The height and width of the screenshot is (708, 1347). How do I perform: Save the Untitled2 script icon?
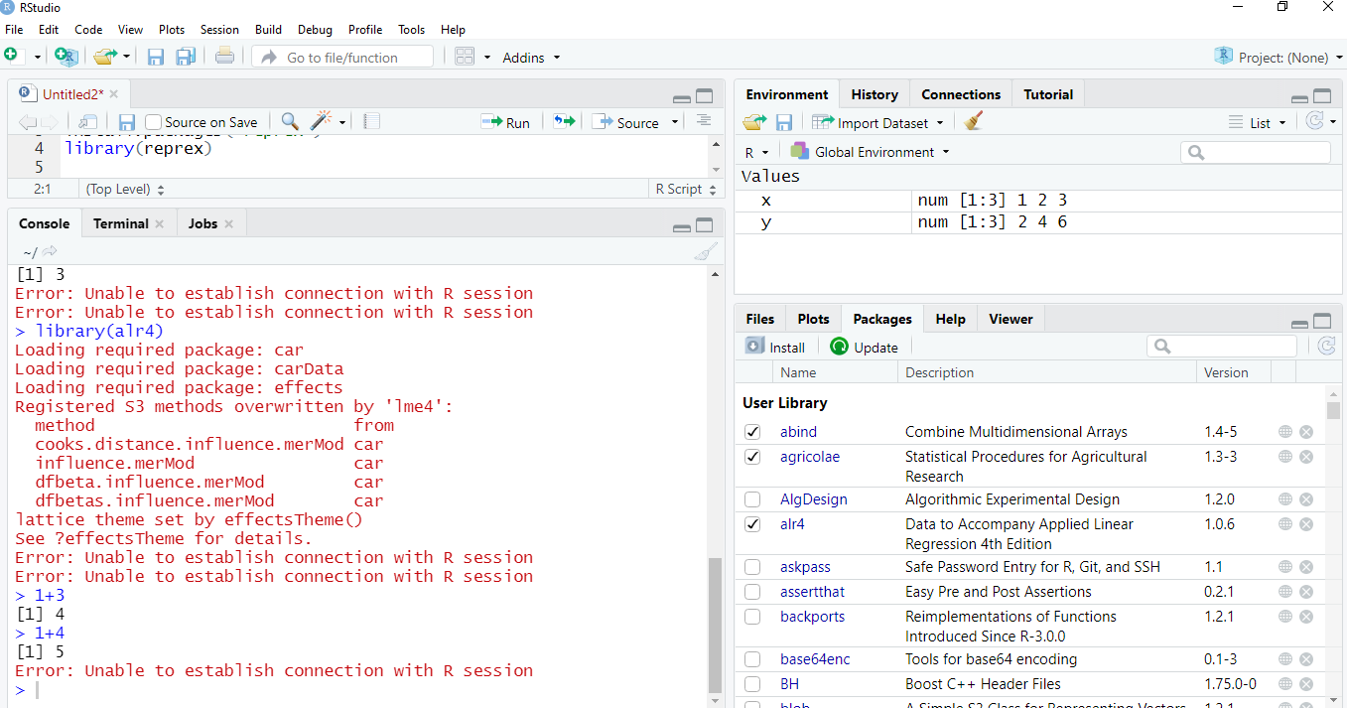127,122
